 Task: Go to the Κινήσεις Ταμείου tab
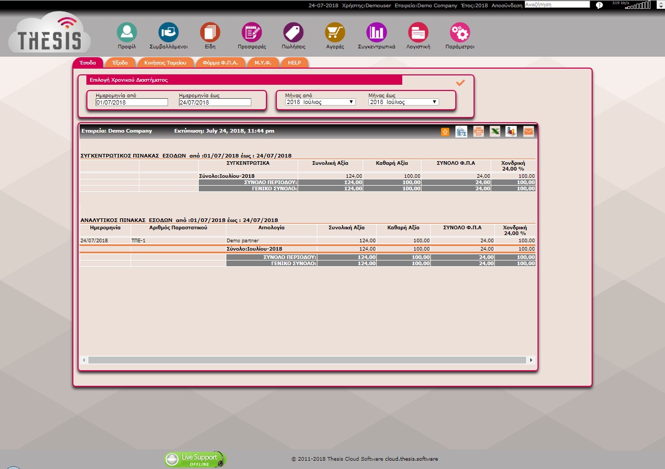[165, 62]
